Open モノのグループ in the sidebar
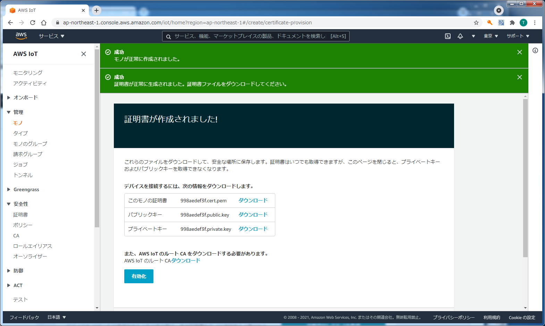 click(x=30, y=144)
